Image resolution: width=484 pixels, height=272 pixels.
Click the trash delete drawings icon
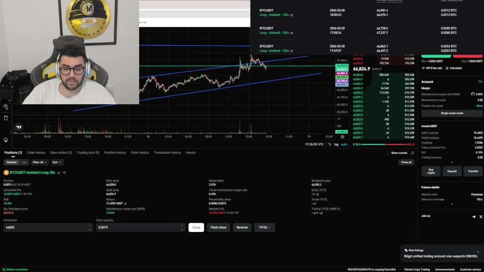point(6,118)
